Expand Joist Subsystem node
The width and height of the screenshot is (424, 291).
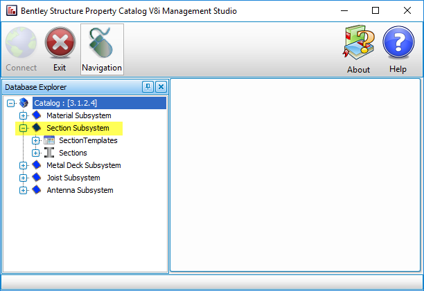(x=24, y=178)
